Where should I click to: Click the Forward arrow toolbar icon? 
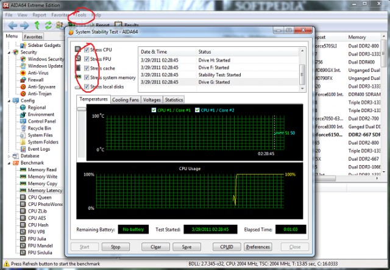[24, 26]
